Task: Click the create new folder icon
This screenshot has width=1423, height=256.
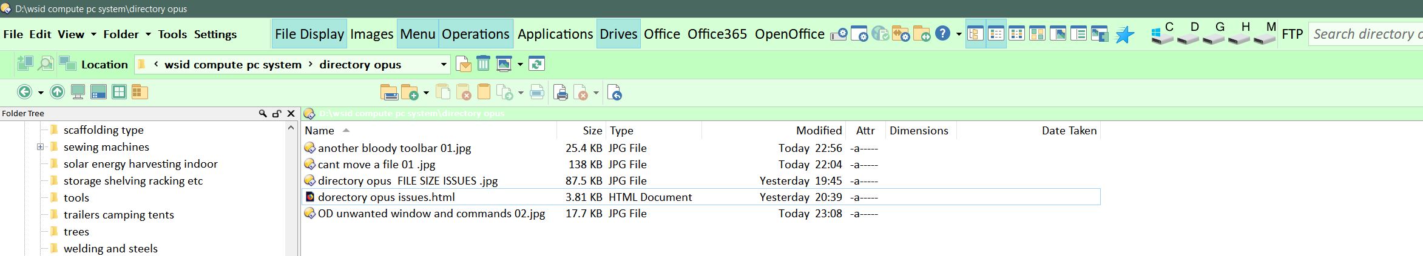Action: click(410, 92)
